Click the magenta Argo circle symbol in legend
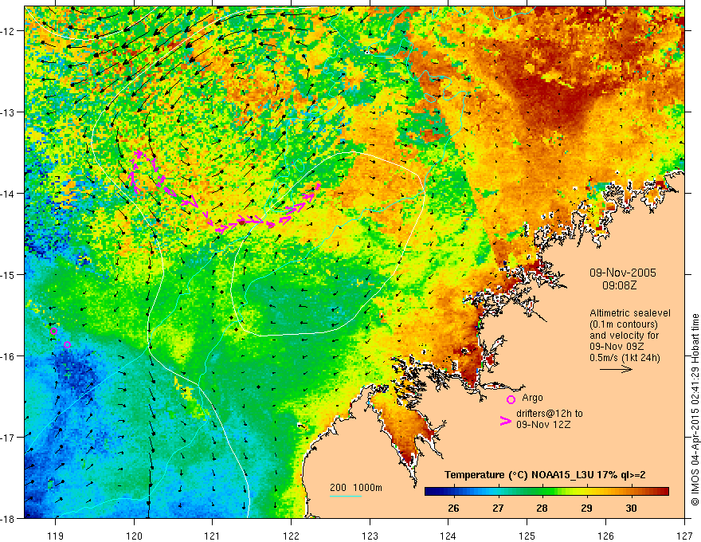Screen dimensions: 701x542 point(511,400)
